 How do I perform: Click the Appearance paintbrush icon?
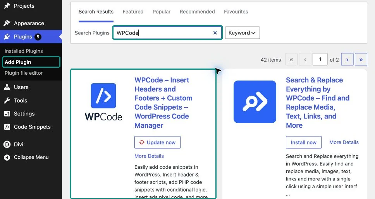tap(7, 23)
